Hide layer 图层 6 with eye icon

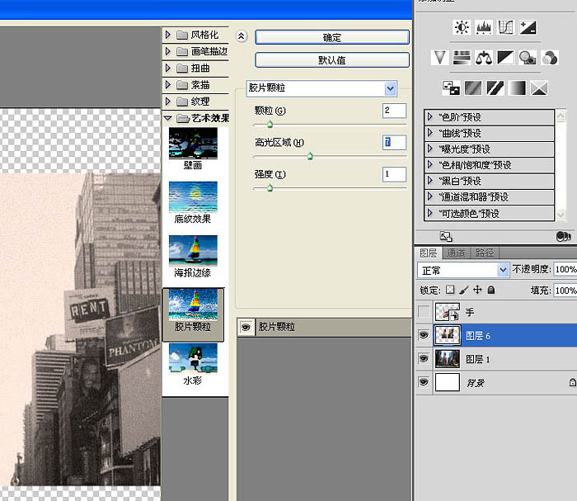424,335
